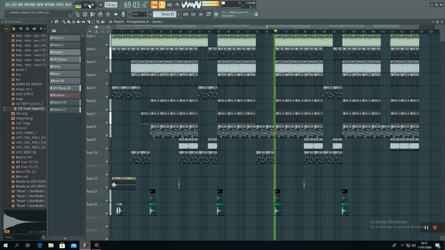Screen dimensions: 445x250
Task: Click the record button in transport
Action: point(100,5)
